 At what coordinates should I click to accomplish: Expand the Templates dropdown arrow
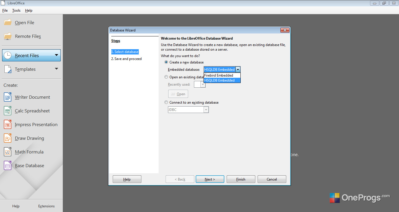pyautogui.click(x=56, y=69)
